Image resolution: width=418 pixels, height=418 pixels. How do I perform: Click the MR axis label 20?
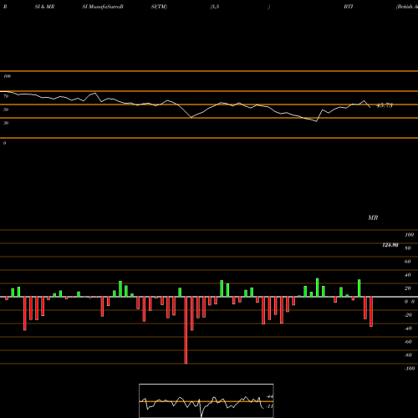[x=408, y=288]
